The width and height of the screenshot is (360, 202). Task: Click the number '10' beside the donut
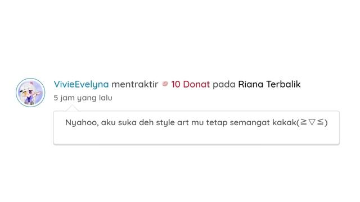(x=175, y=84)
